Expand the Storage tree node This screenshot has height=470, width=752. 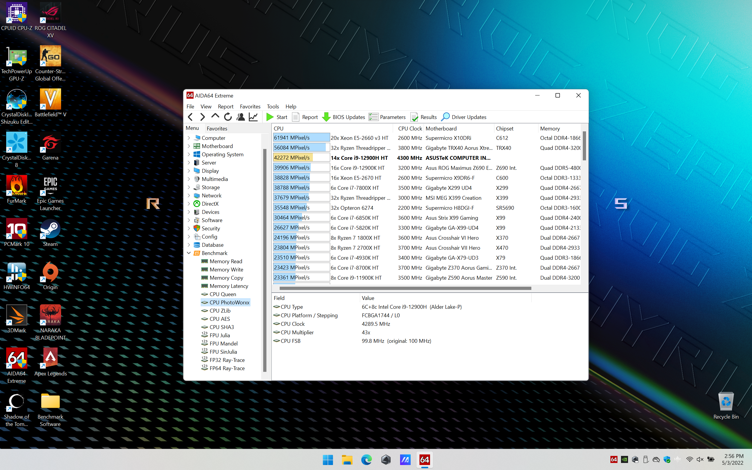click(x=189, y=187)
